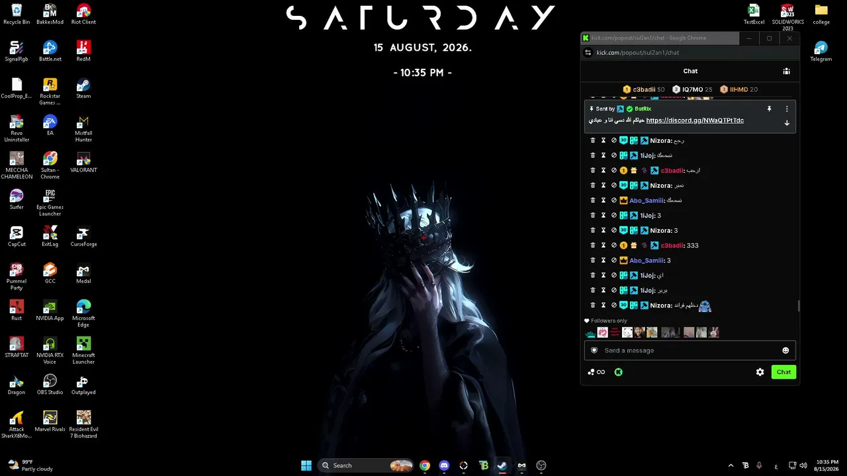Viewport: 847px width, 476px height.
Task: Expand the pinned message with the down arrow
Action: pos(787,123)
